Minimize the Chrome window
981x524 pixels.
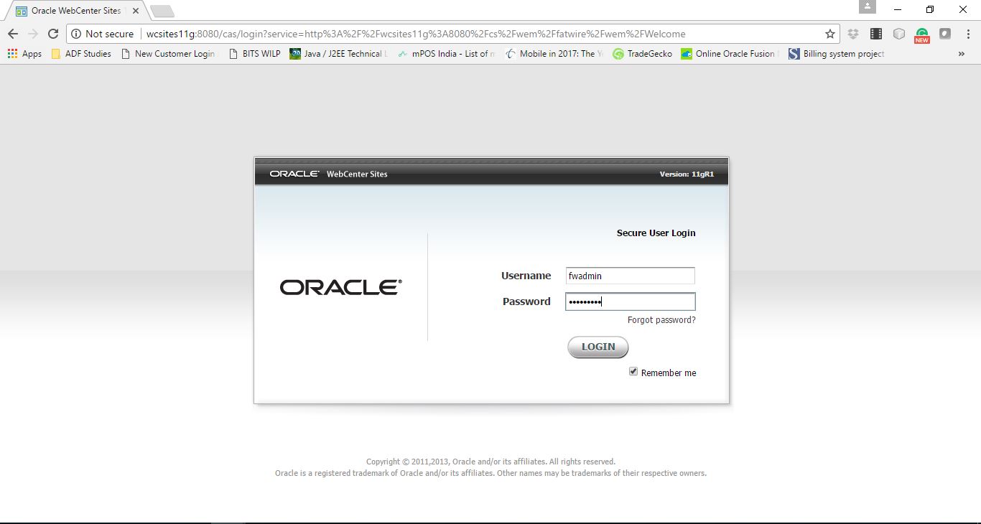[898, 9]
